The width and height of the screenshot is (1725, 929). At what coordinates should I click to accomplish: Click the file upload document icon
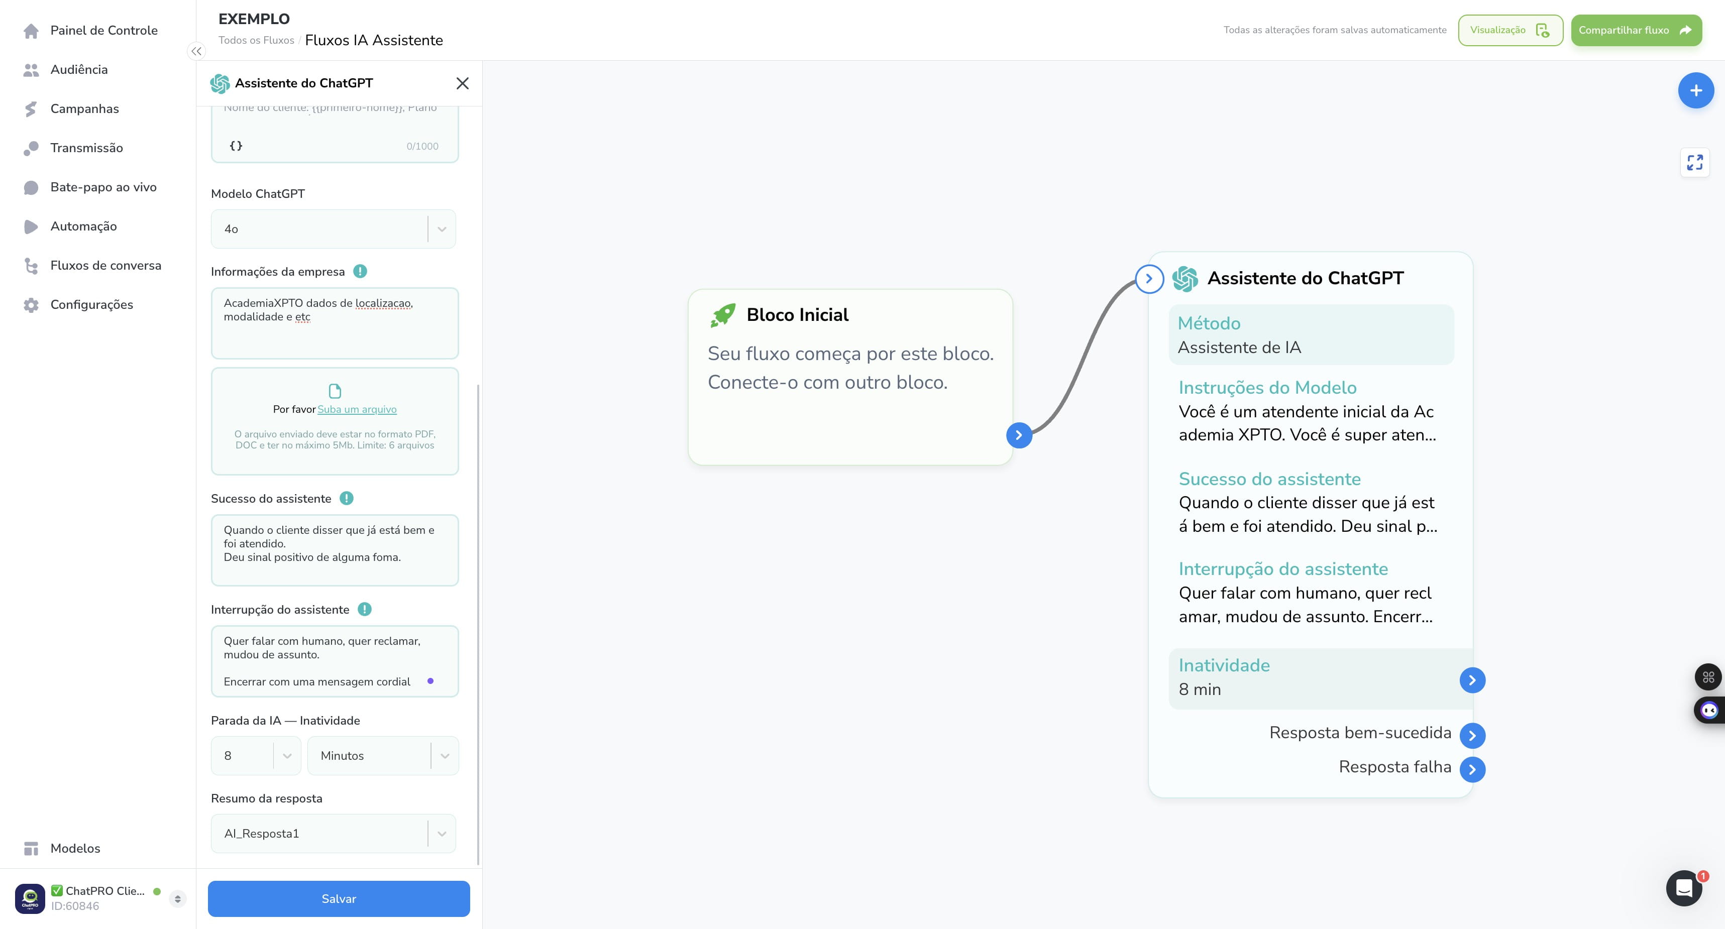[x=335, y=391]
